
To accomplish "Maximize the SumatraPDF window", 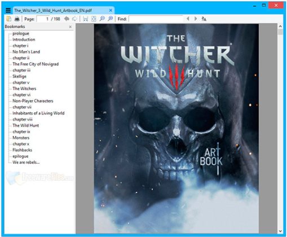I will (264, 6).
